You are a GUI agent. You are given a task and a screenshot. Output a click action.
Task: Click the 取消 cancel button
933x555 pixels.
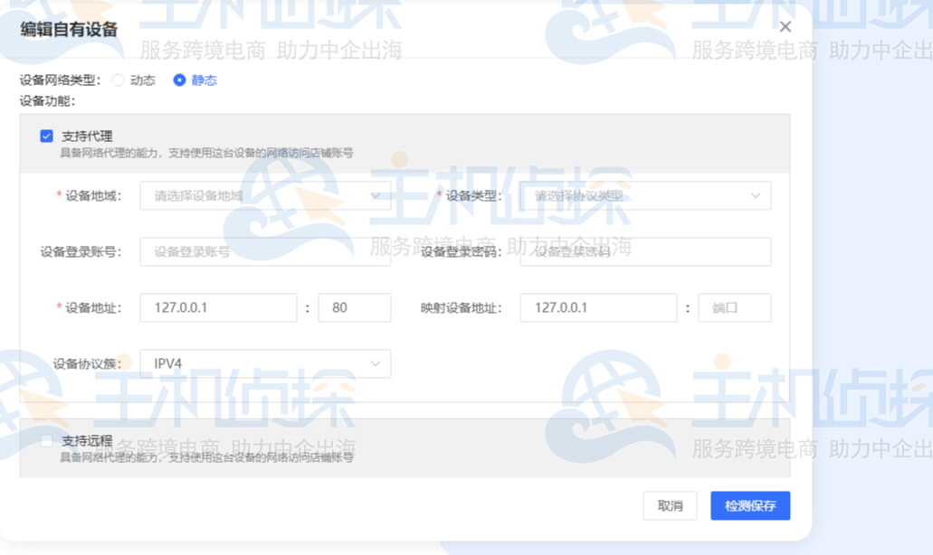click(x=670, y=506)
